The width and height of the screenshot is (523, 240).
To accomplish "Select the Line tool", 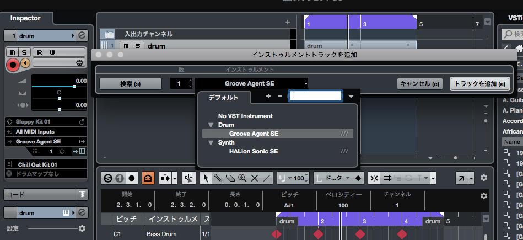I will [267, 178].
